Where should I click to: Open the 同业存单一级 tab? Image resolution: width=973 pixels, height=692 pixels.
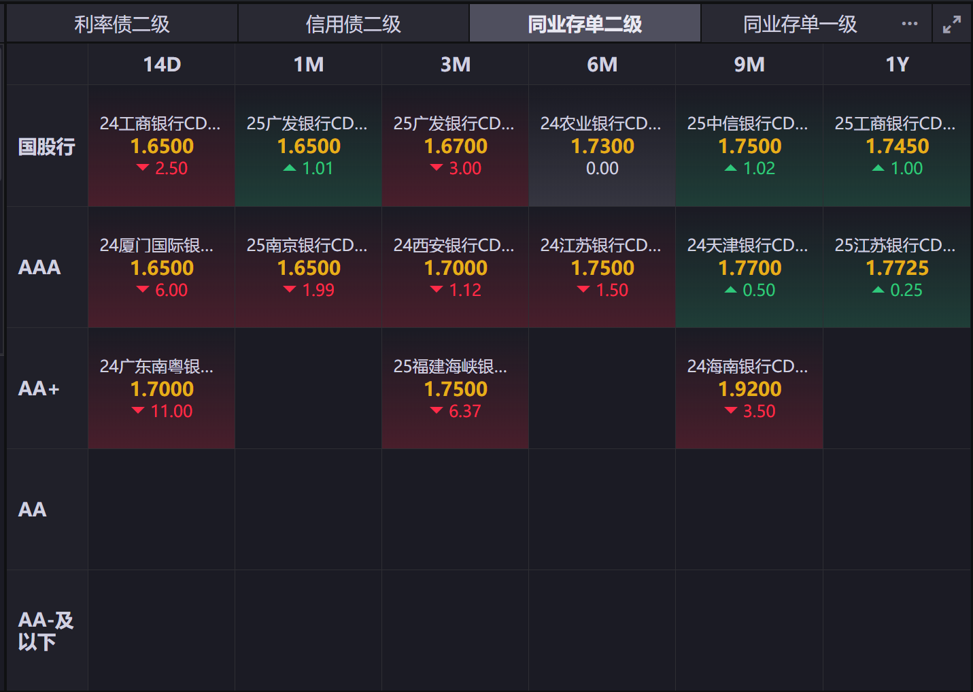click(800, 24)
